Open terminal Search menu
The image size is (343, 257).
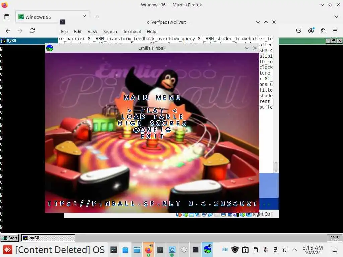[110, 32]
